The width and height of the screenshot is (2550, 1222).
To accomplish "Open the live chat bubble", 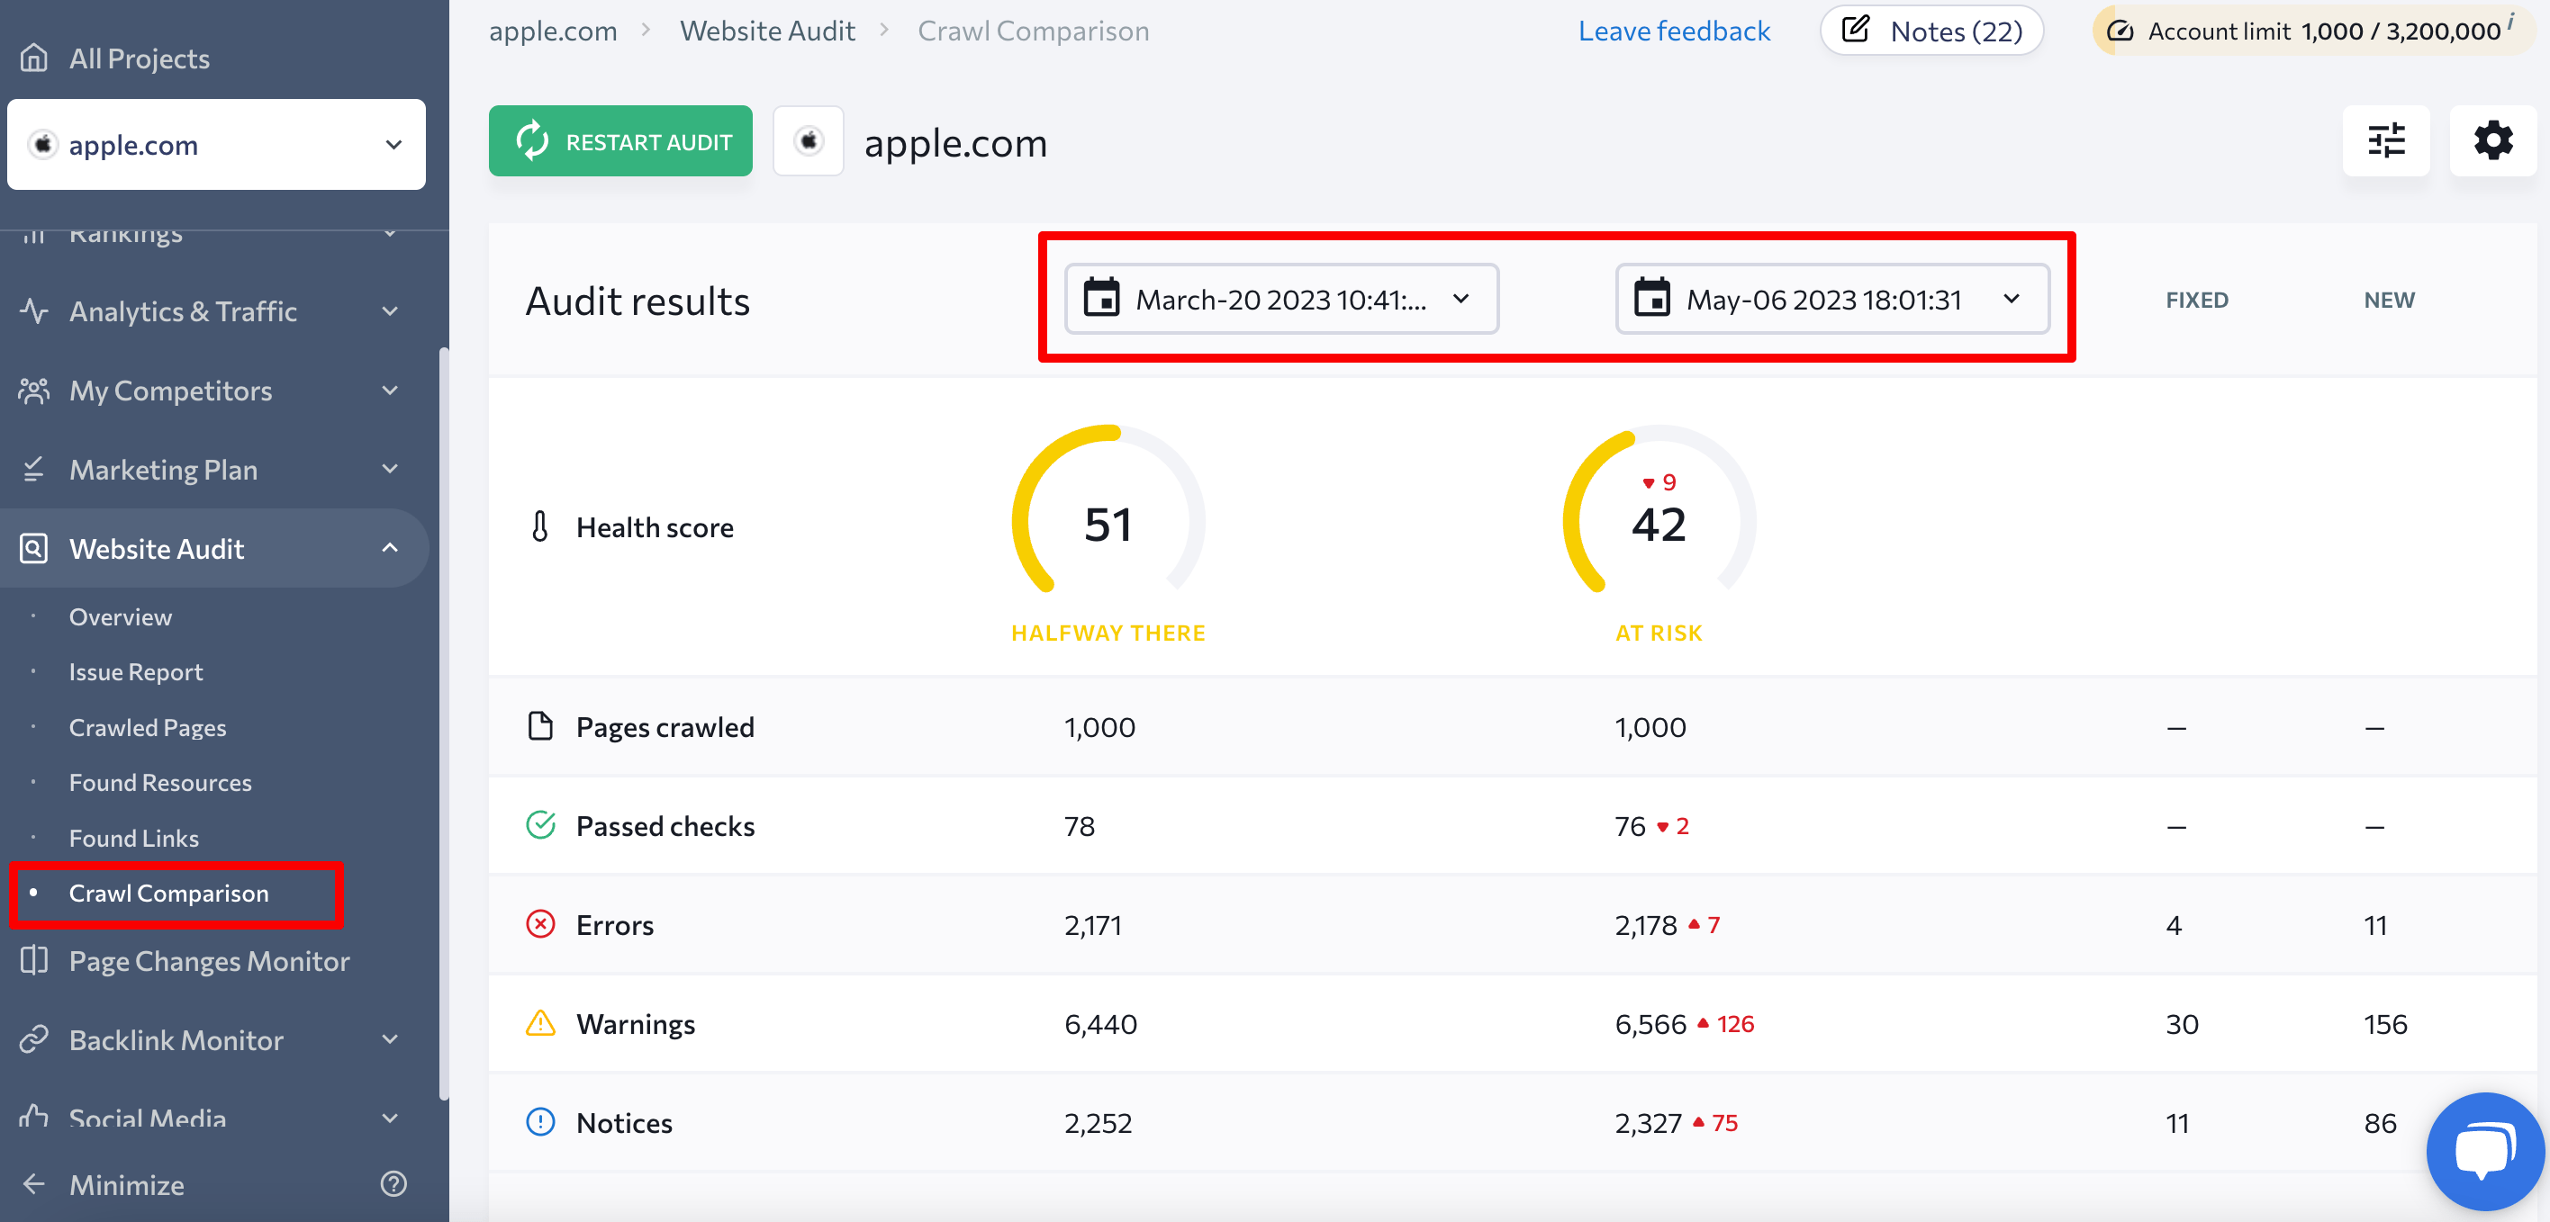I will (2484, 1151).
